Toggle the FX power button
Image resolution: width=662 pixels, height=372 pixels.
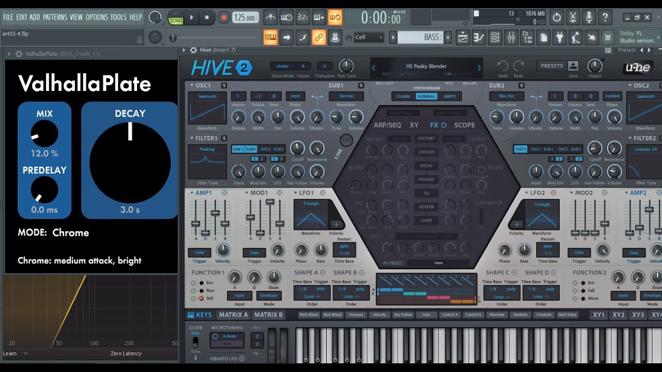click(x=443, y=125)
